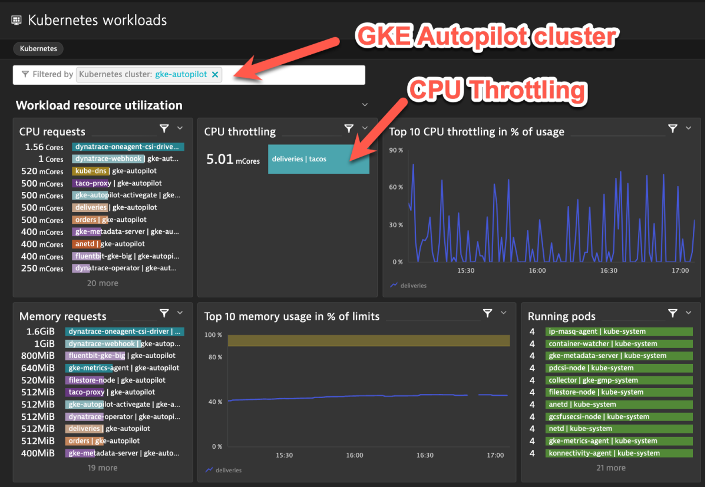Viewport: 707px width, 487px height.
Task: Show 21 more running pods
Action: (610, 467)
